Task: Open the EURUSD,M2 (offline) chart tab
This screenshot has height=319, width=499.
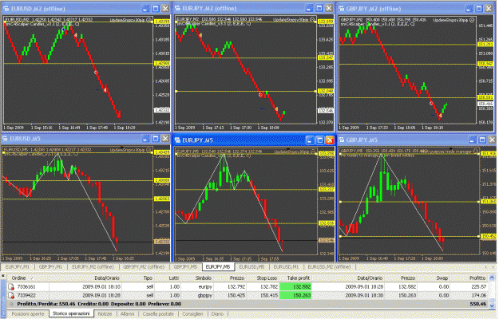Action: point(329,267)
